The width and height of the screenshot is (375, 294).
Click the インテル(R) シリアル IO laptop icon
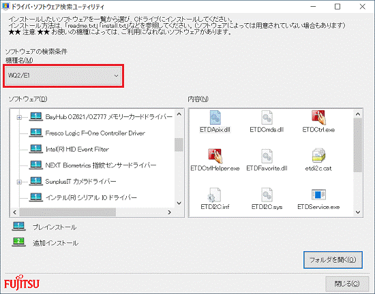click(x=36, y=197)
